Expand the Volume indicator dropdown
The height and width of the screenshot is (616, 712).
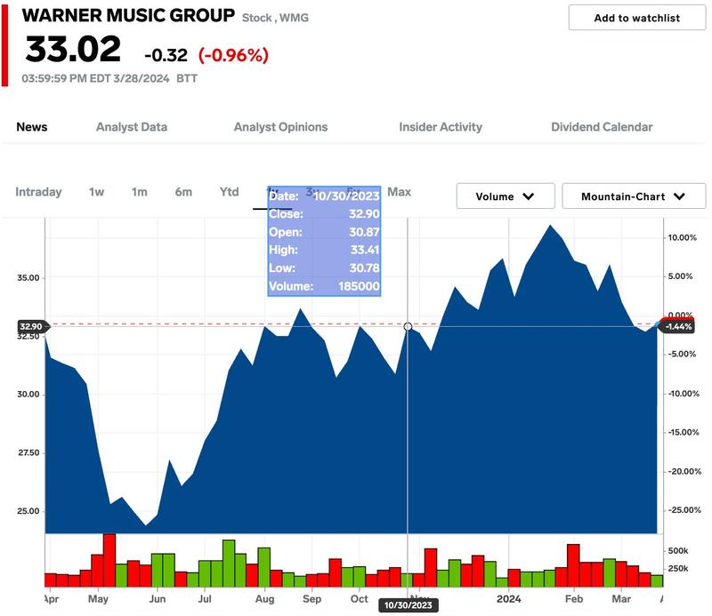506,196
